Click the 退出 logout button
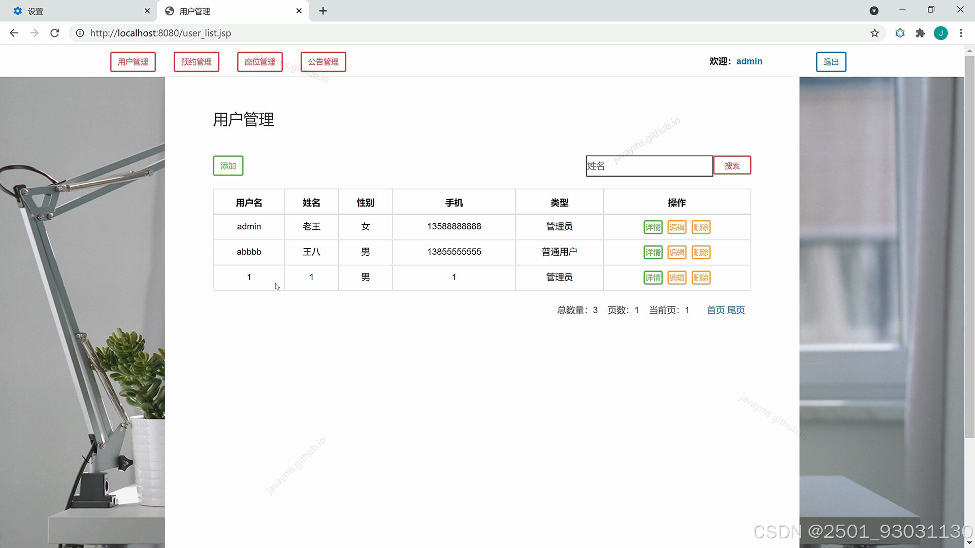The width and height of the screenshot is (975, 548). (831, 62)
